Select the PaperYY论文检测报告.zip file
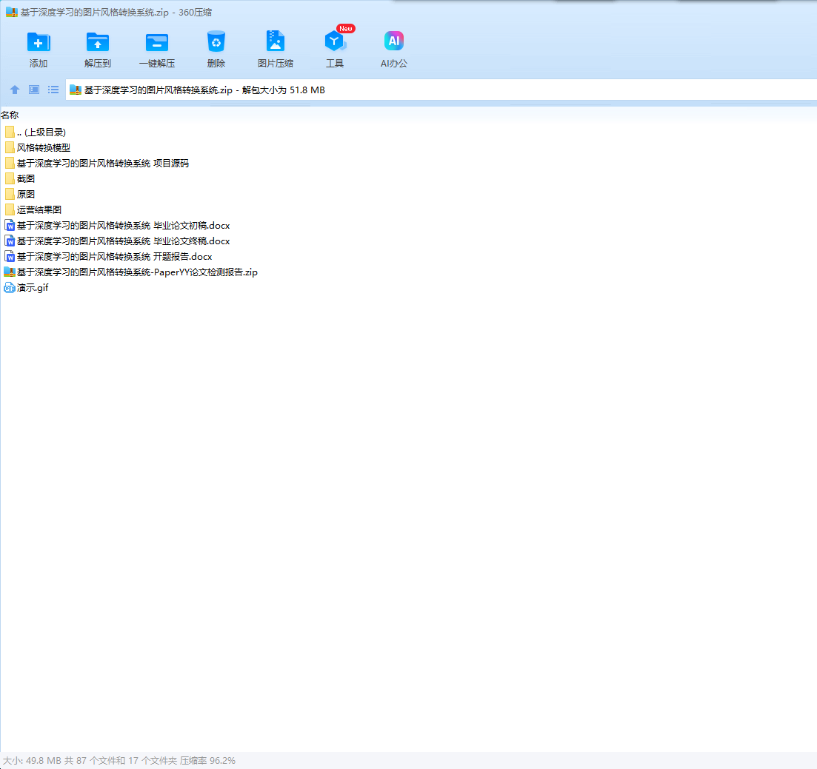This screenshot has width=817, height=769. tap(131, 272)
